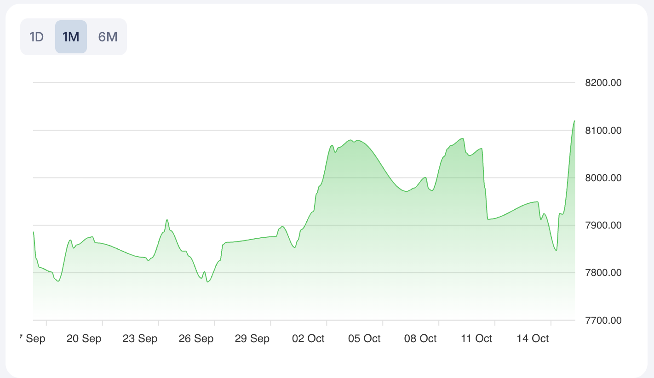Click the 14 Oct date label
Screen dimensions: 654x378
pyautogui.click(x=533, y=339)
